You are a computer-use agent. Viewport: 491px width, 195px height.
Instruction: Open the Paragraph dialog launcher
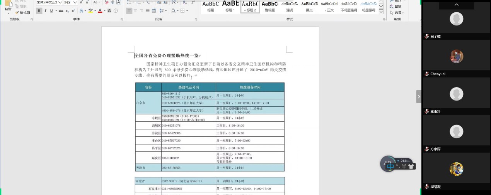(196, 19)
